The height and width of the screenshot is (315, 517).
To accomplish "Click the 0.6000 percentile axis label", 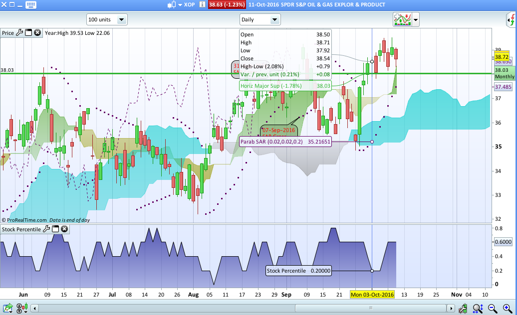I will [503, 242].
